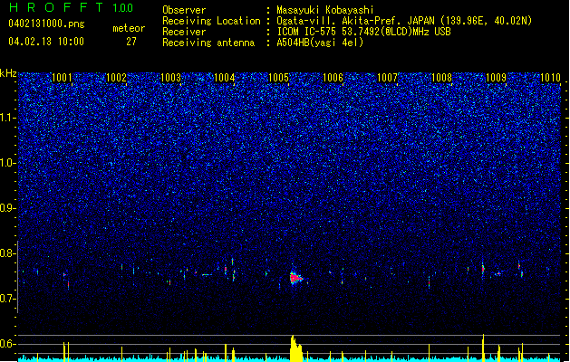Click the large red meteor echo blob
Screen dimensions: 570x362
click(x=296, y=279)
